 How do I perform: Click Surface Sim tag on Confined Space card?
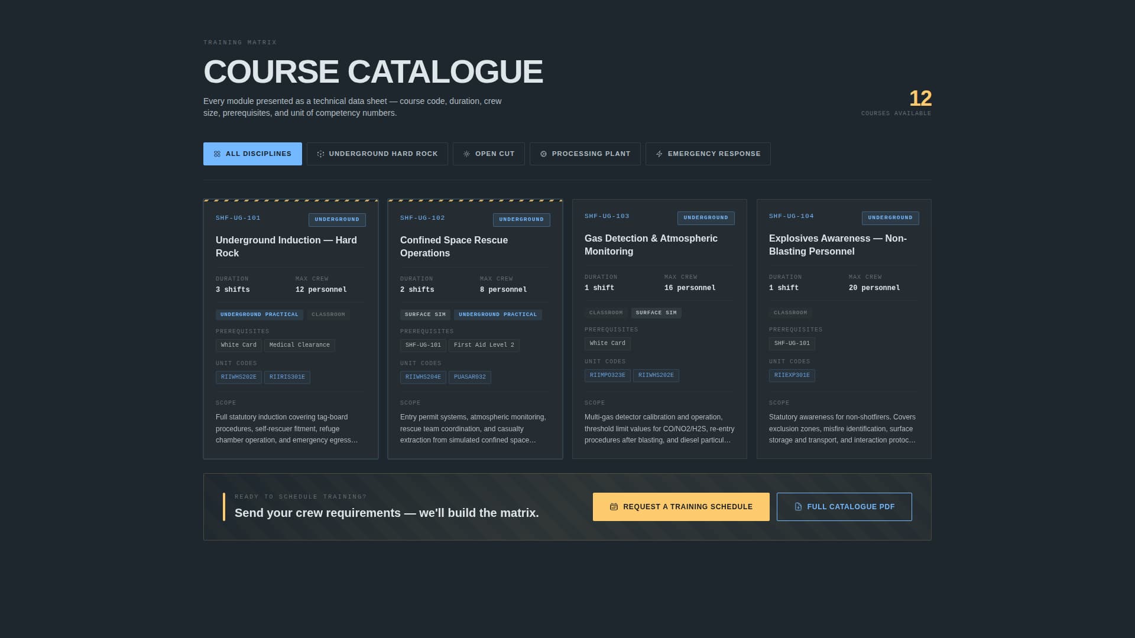(425, 315)
